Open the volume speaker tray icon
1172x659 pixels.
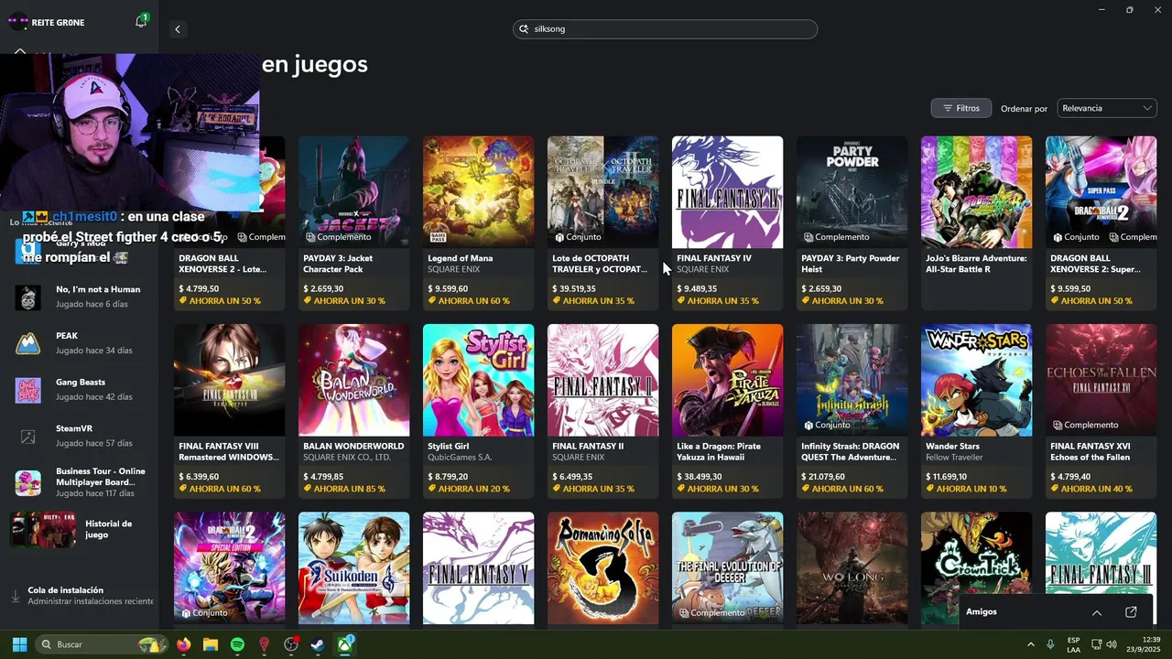[x=1112, y=644]
